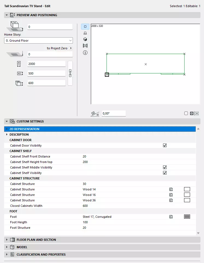Expand the Classification and Properties panel
The width and height of the screenshot is (204, 263).
[x=7, y=255]
